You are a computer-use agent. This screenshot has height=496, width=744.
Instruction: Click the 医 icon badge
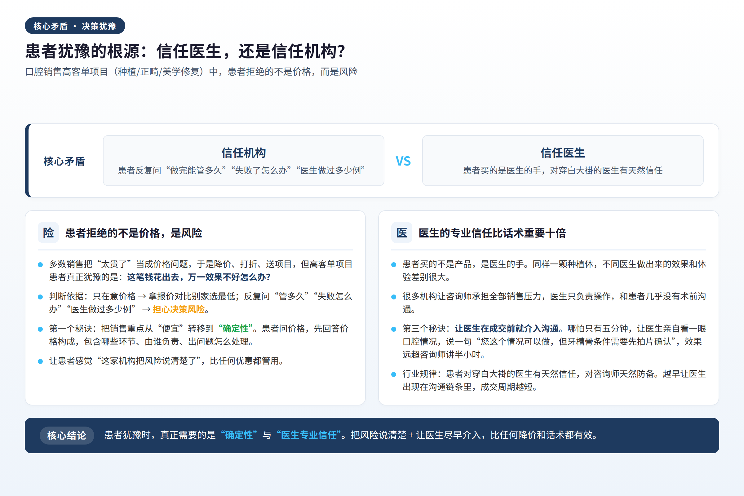pyautogui.click(x=402, y=232)
